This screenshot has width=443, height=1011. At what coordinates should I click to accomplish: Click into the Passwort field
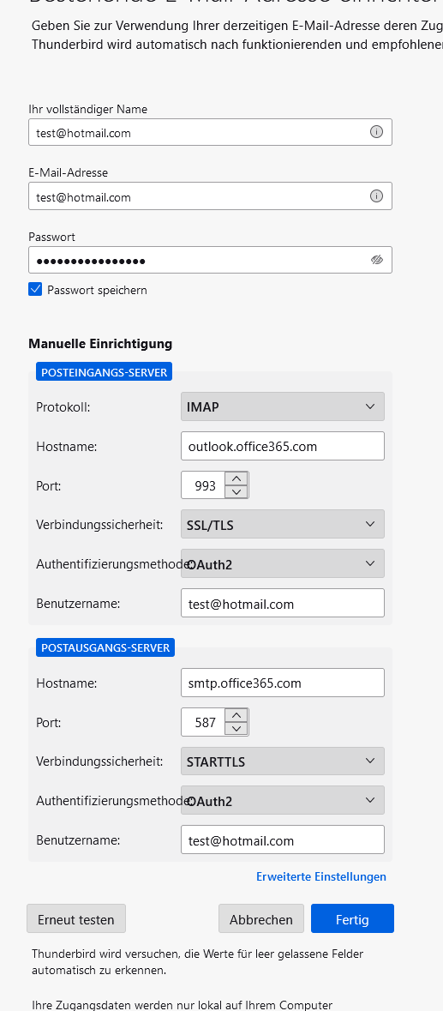210,260
